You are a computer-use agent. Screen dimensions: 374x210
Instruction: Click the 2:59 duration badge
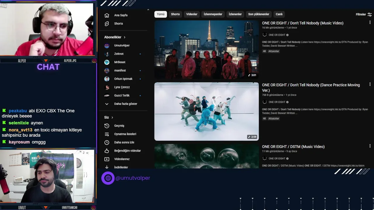click(x=252, y=137)
